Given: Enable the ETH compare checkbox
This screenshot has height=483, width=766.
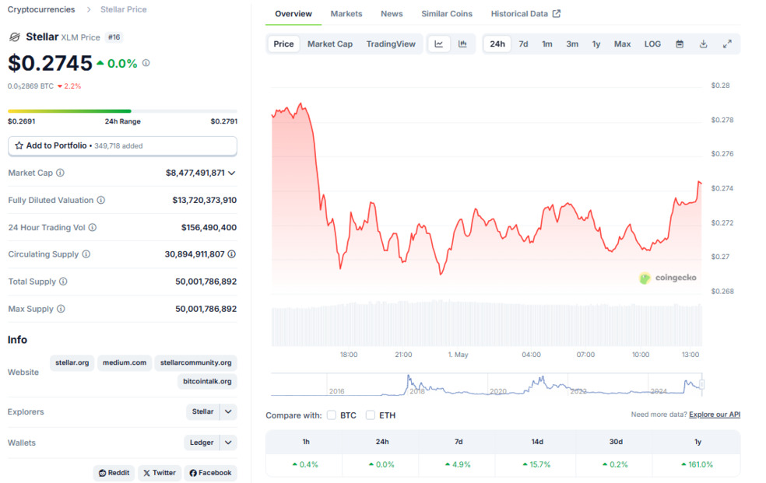Looking at the screenshot, I should pyautogui.click(x=371, y=415).
